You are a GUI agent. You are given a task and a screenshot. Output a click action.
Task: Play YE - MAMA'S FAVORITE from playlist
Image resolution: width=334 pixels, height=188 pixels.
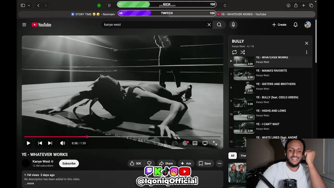270,74
